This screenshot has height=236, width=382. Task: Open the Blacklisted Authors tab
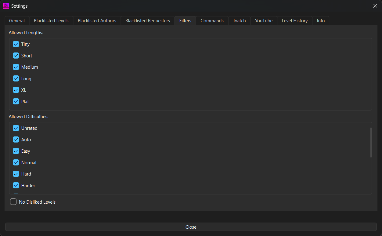pos(97,21)
